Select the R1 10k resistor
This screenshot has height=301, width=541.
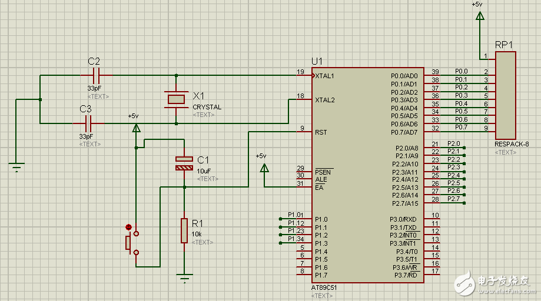tap(184, 230)
